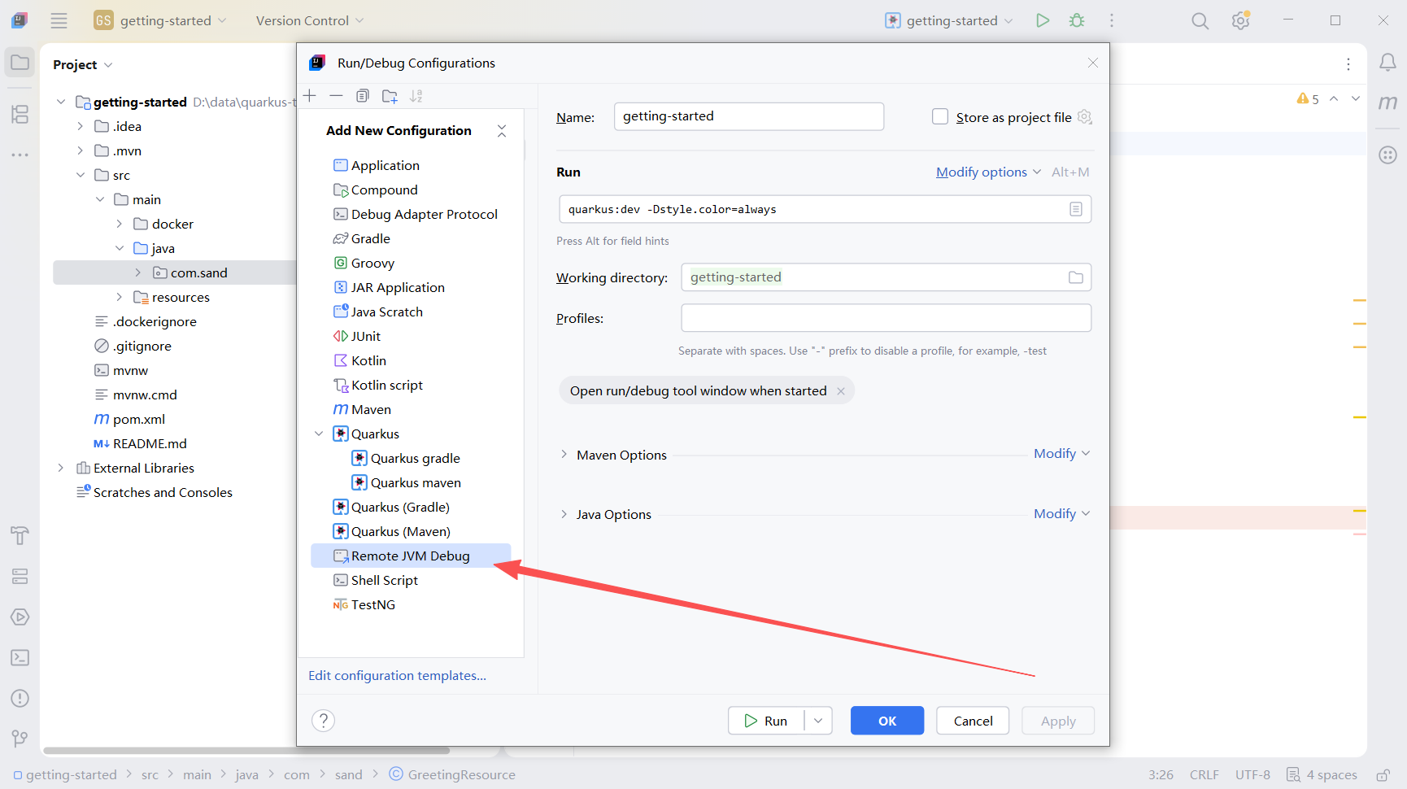Open Version Control menu

coord(310,20)
